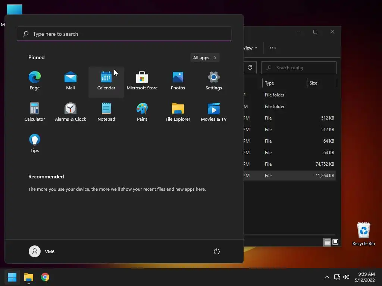Switch File Explorer to details view

point(327,242)
